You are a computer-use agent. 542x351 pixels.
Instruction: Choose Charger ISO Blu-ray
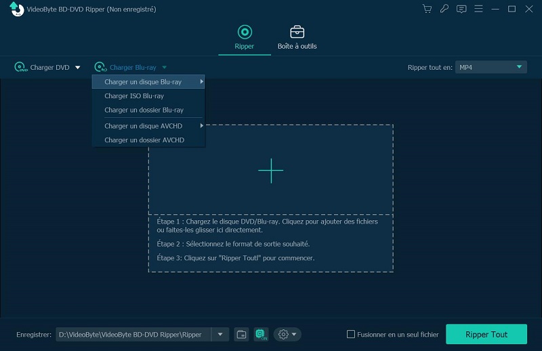[x=148, y=96]
